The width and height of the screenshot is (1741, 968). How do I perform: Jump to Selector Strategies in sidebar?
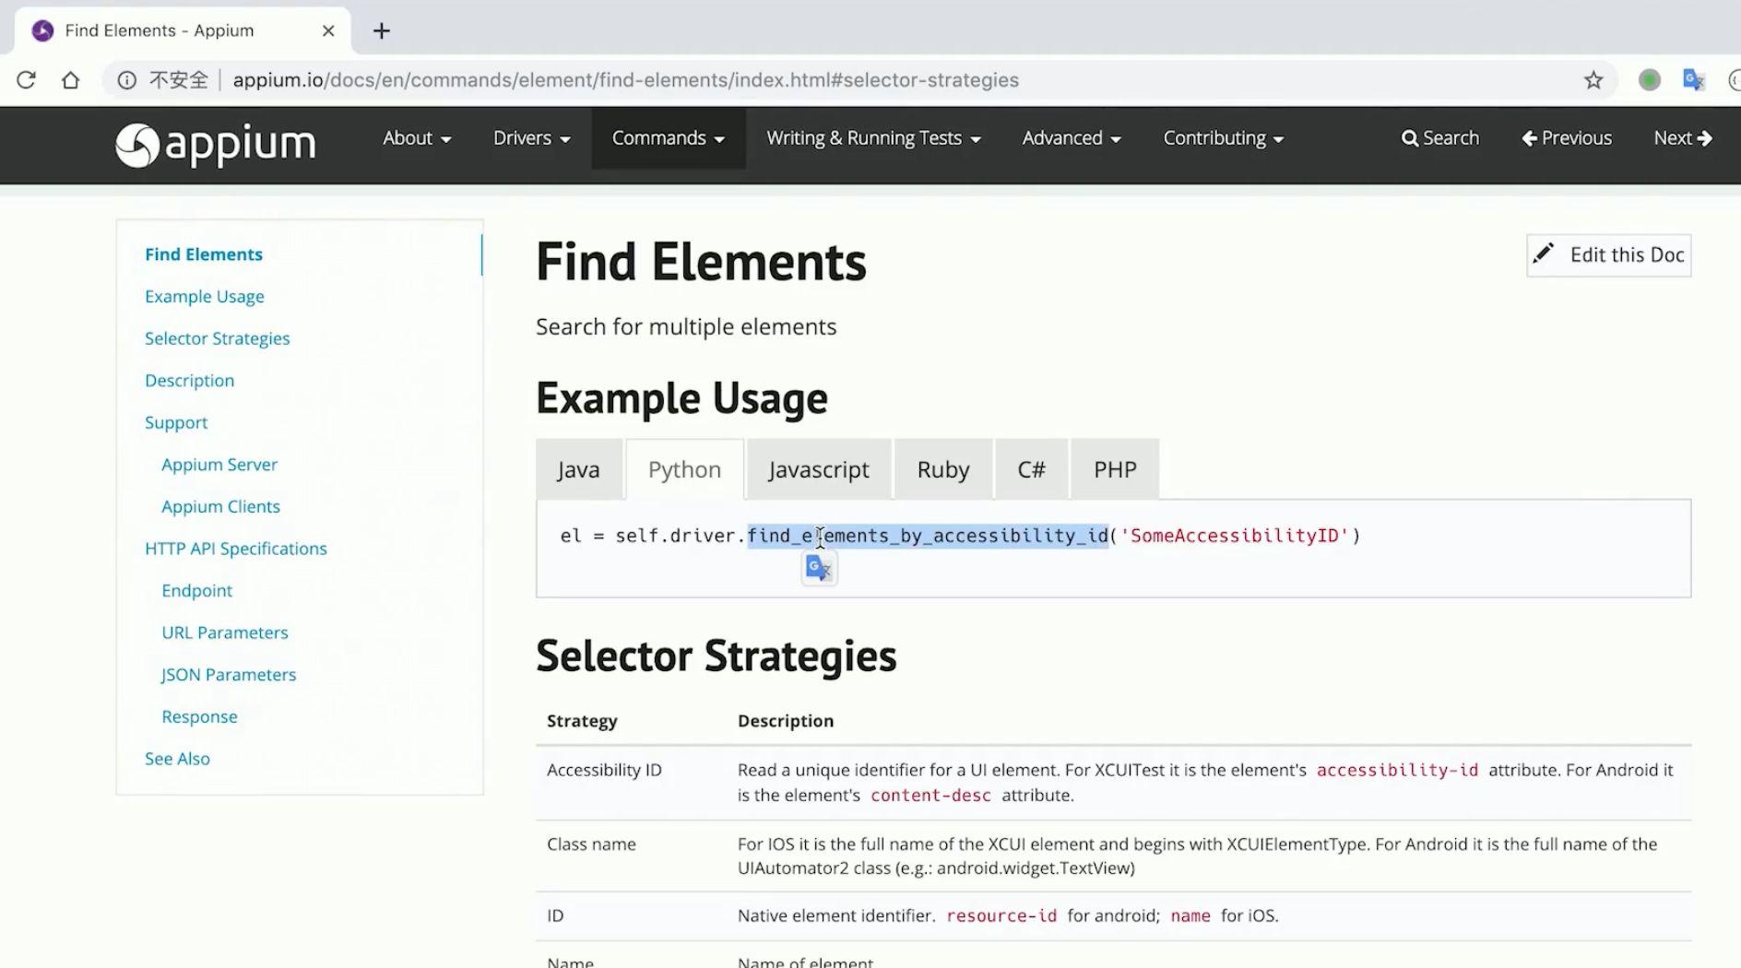point(218,338)
